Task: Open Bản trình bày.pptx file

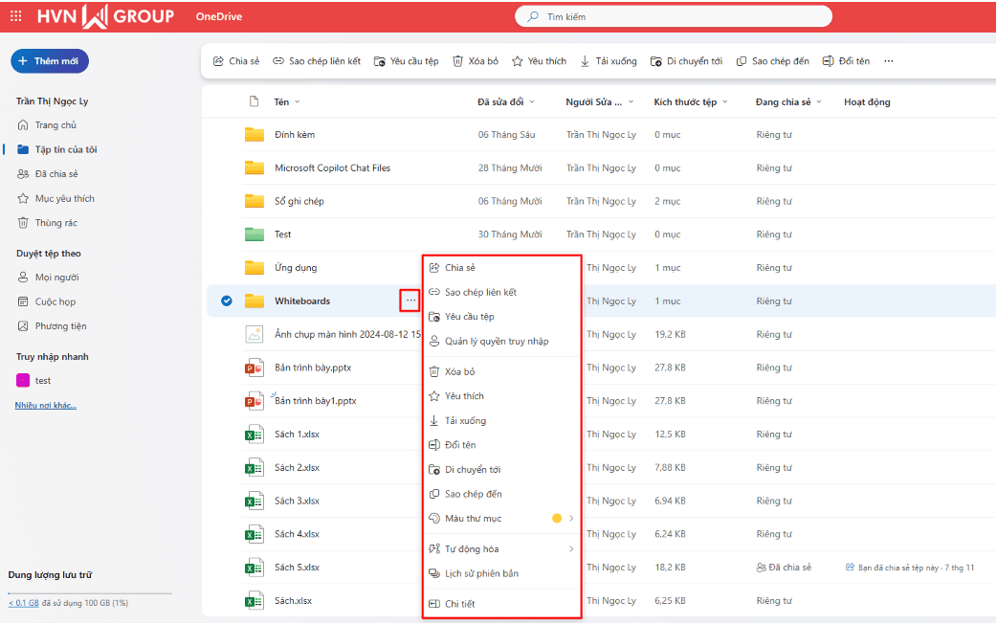Action: point(313,368)
